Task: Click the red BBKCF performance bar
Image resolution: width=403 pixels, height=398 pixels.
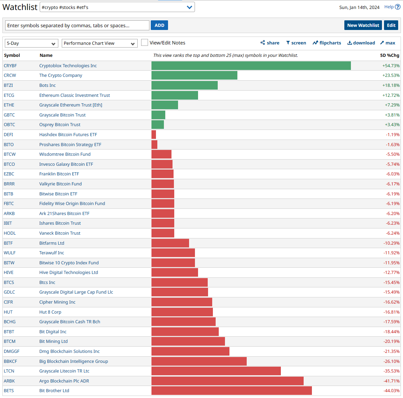Action: (x=199, y=361)
